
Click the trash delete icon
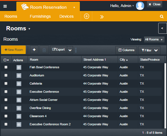tap(44, 50)
